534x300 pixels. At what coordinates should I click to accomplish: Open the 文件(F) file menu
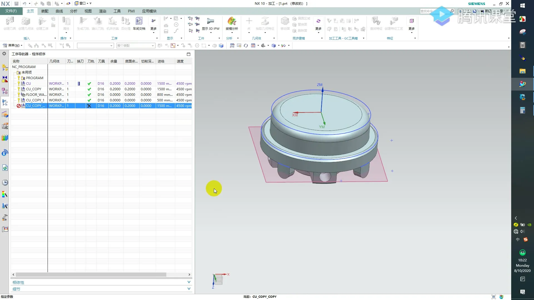point(11,11)
